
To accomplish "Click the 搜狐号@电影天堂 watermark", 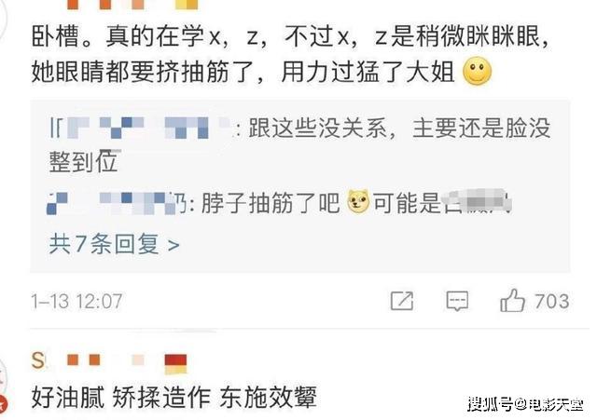I will [525, 403].
